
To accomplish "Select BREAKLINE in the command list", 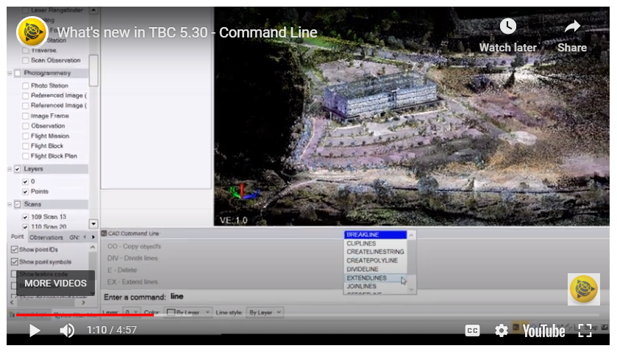I will coord(375,234).
